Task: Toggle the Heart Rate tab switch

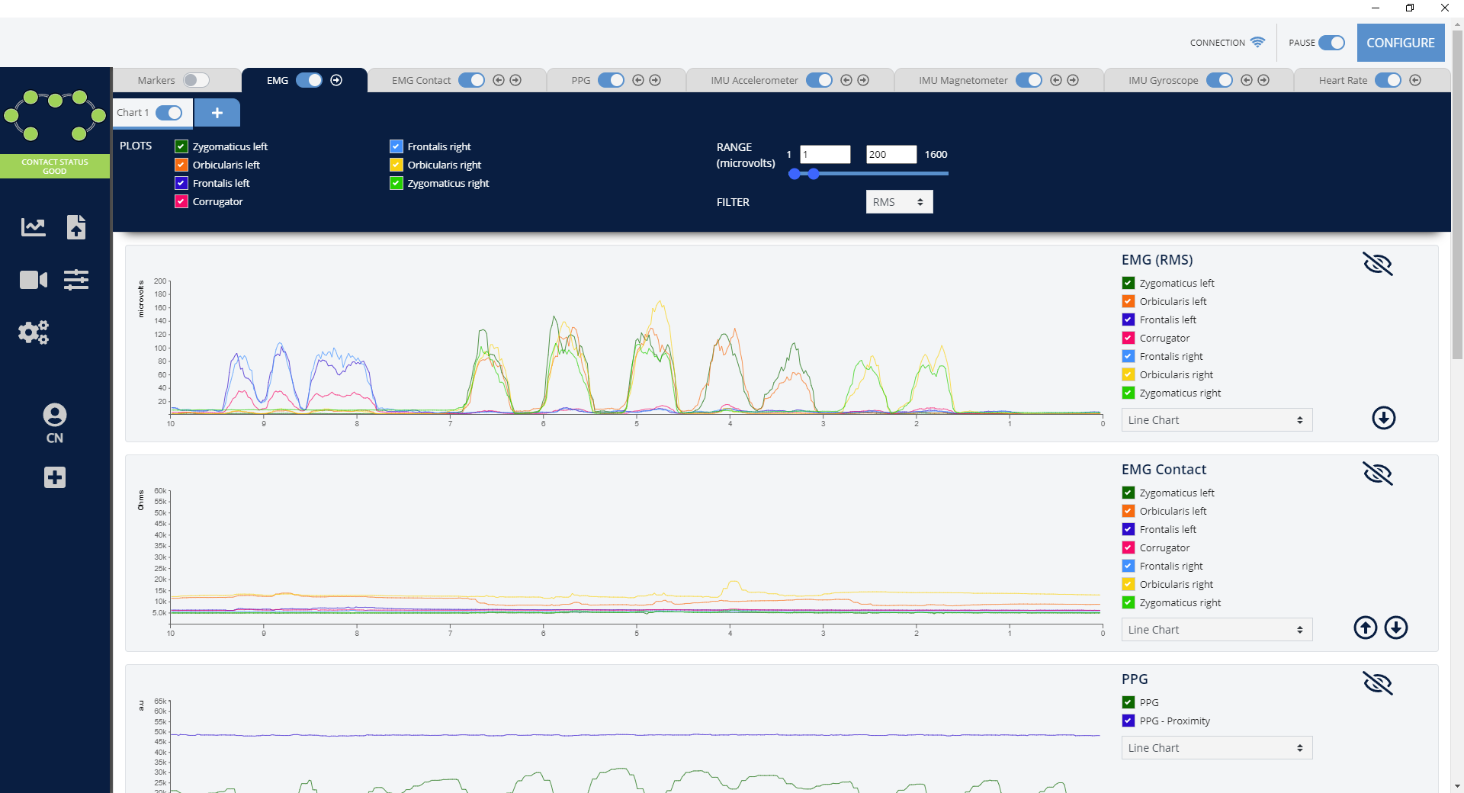Action: pos(1388,80)
